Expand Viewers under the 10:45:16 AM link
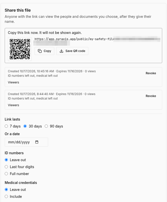167x202 pixels. tap(13, 82)
